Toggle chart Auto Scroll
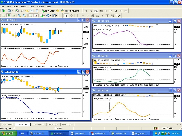 pyautogui.click(x=31, y=16)
